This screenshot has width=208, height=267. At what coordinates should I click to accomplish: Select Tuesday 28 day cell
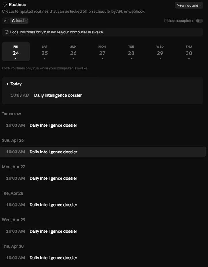(131, 52)
